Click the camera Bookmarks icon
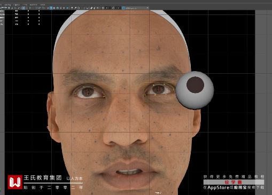The image size is (272, 195). click(x=9, y=8)
